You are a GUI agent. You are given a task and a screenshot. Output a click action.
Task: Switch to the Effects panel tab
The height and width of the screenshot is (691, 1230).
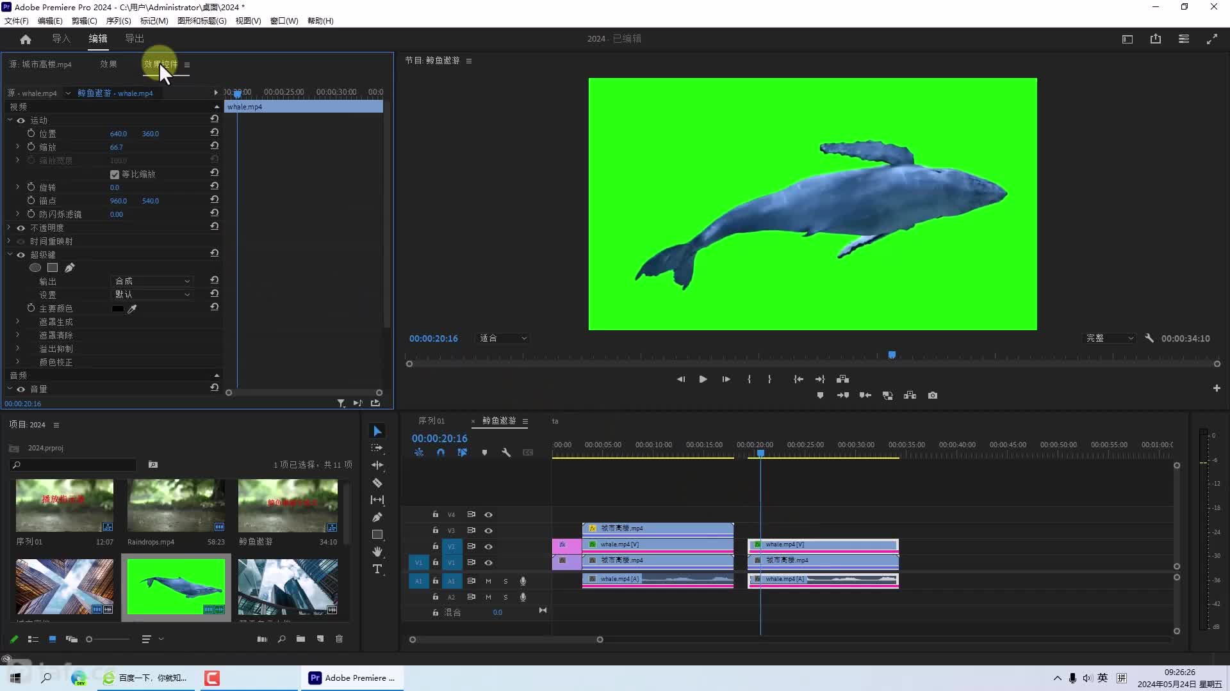108,64
